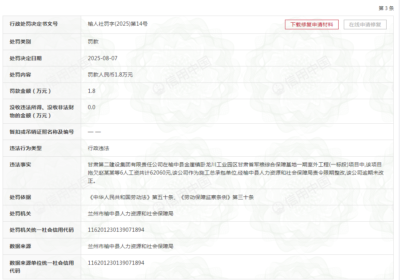This screenshot has width=400, height=280.
Task: Click the 数据来源 label
Action: 20,246
